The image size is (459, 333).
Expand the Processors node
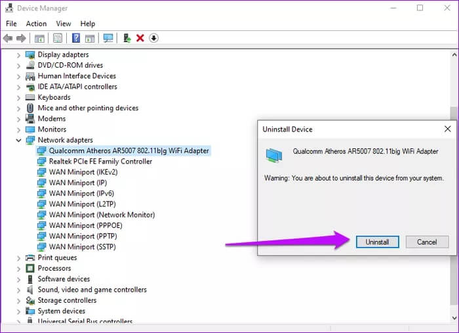(19, 269)
